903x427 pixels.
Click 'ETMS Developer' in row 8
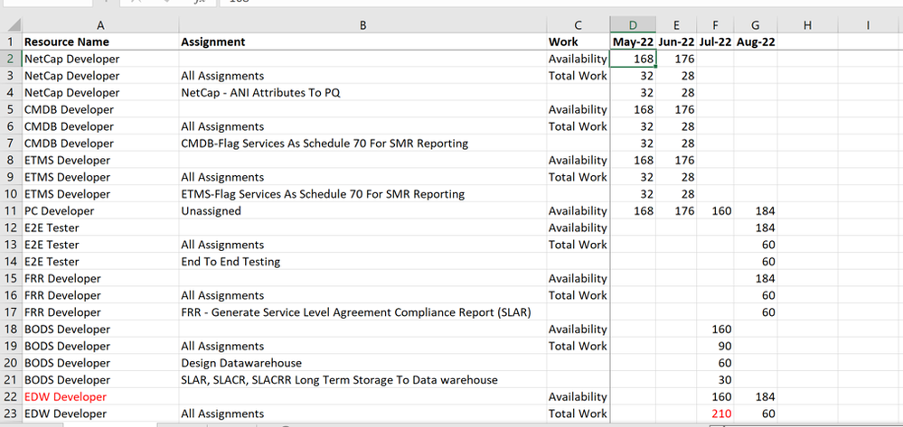[x=100, y=160]
